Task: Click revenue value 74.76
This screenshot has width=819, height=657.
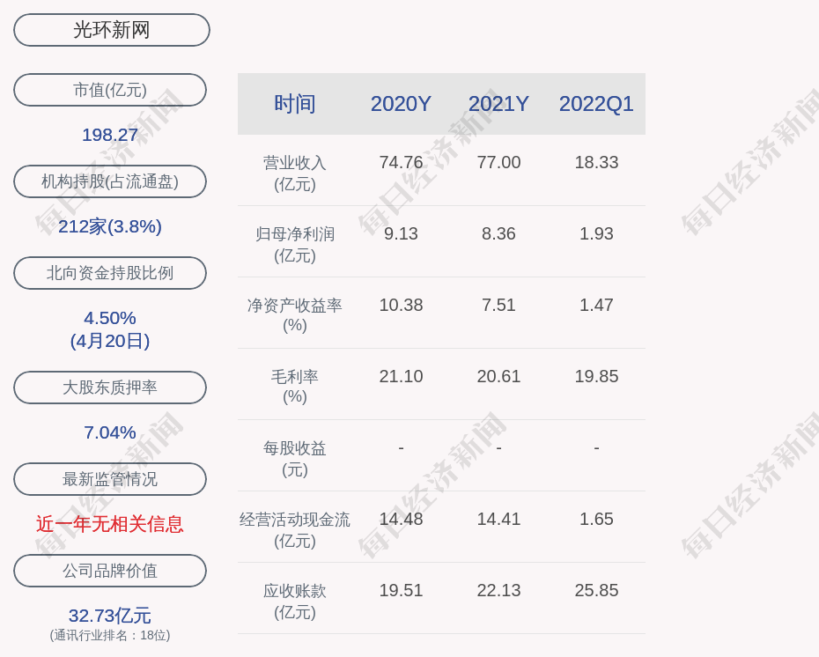Action: click(401, 162)
